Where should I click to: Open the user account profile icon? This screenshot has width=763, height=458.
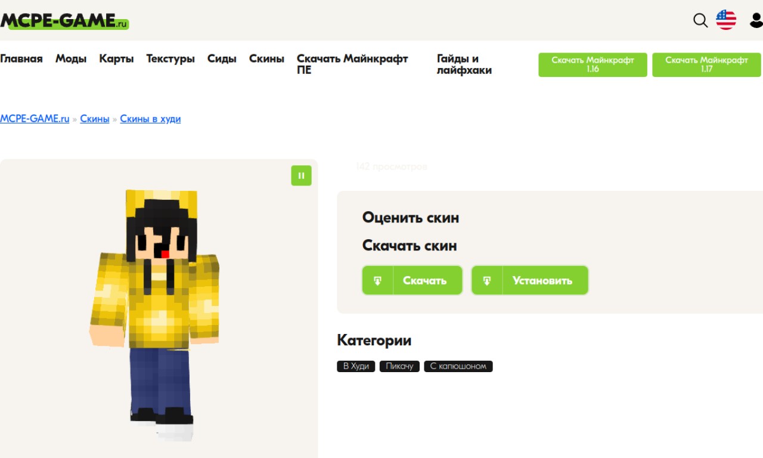point(756,20)
